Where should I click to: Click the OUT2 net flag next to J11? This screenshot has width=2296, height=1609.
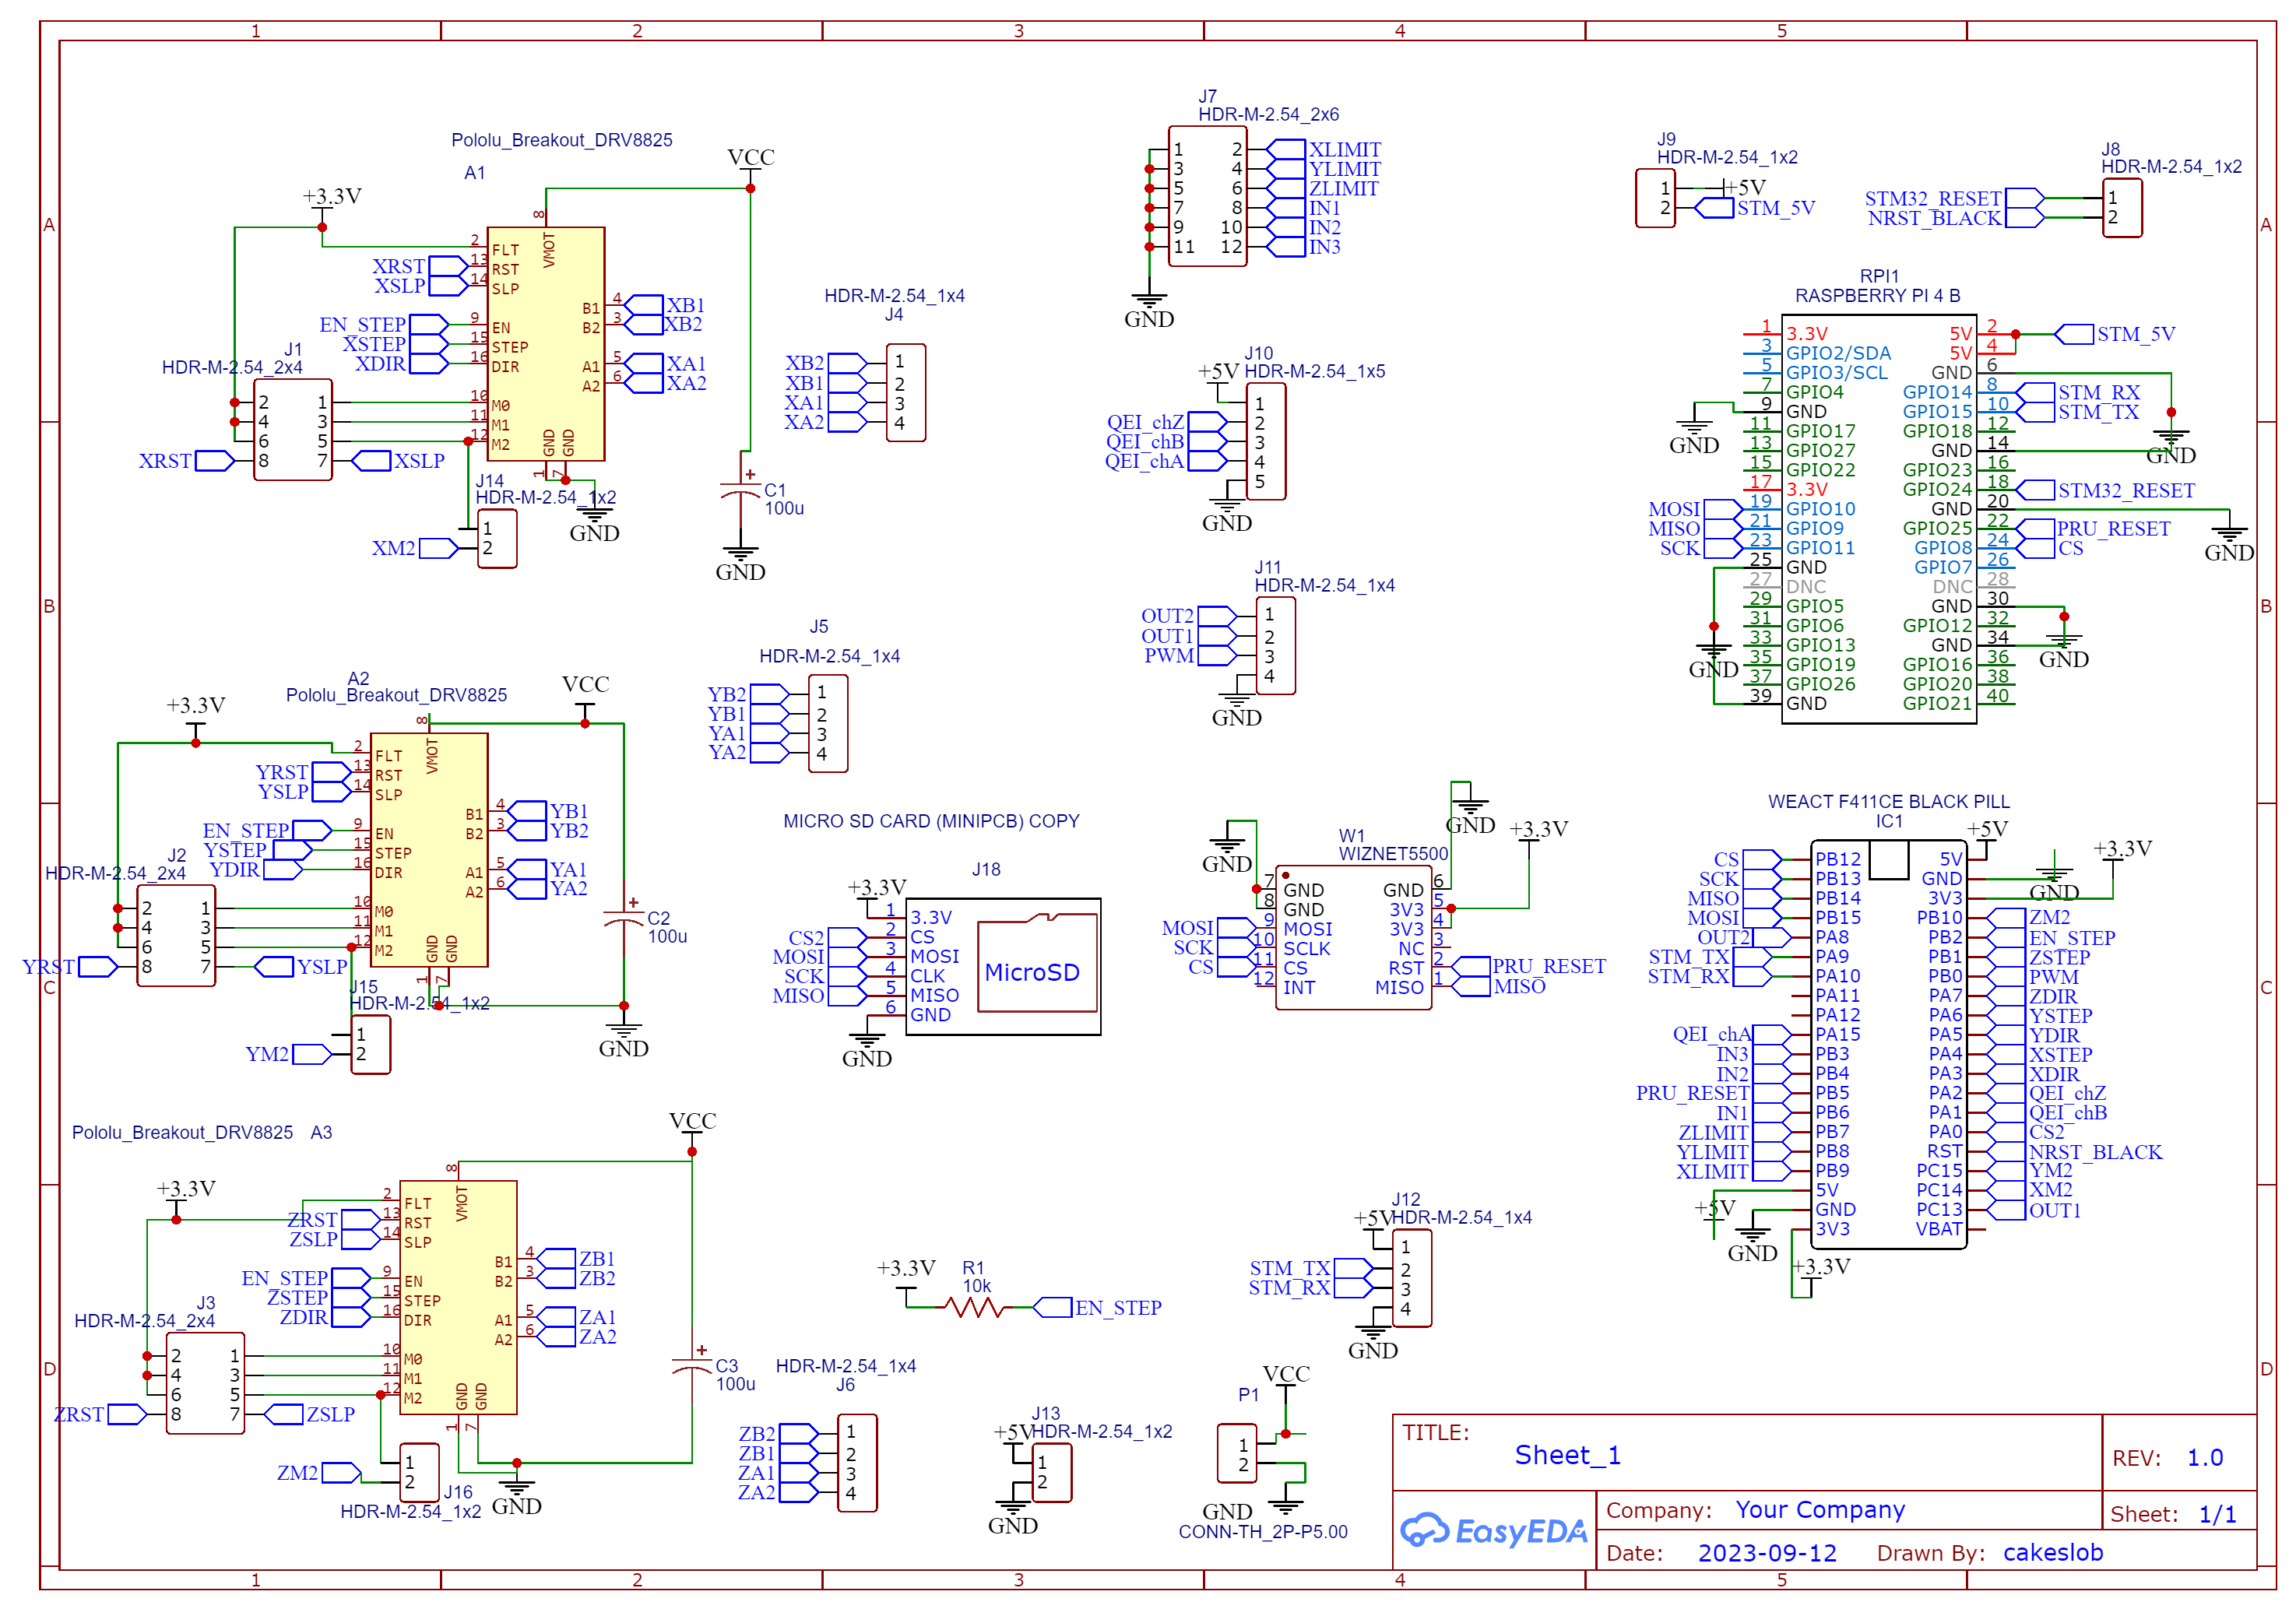(x=1189, y=616)
